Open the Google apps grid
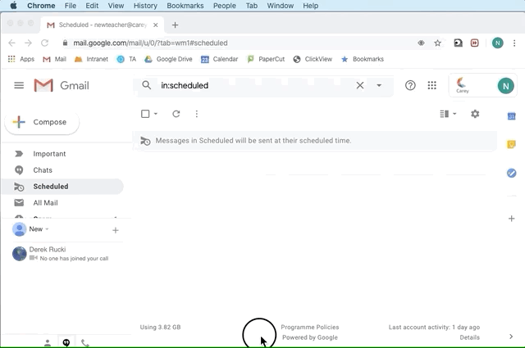This screenshot has height=348, width=525. pos(432,86)
